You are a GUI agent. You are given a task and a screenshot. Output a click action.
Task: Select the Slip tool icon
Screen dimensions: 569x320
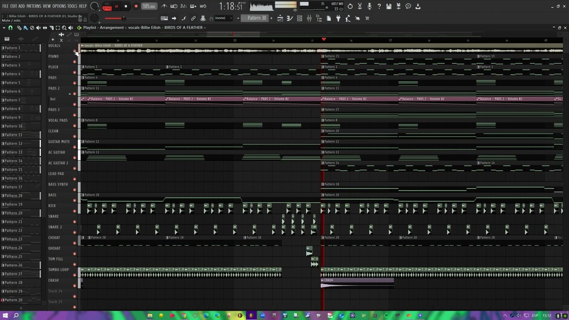[x=45, y=28]
